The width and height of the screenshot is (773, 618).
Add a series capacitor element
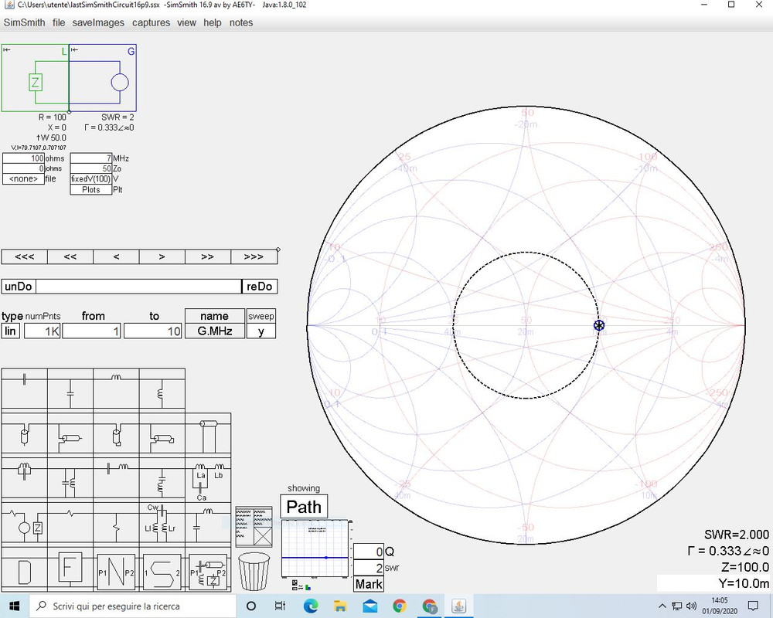[x=25, y=388]
